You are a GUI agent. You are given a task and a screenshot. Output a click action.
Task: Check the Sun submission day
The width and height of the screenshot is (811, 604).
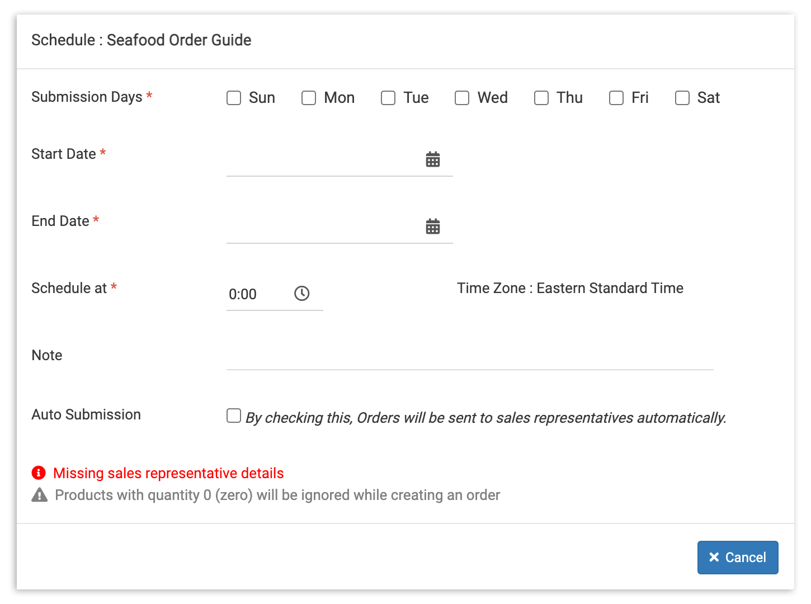234,98
